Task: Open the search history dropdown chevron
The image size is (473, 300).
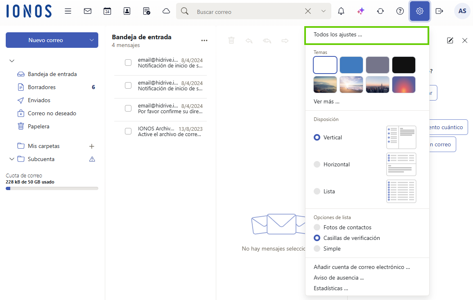Action: (x=323, y=11)
